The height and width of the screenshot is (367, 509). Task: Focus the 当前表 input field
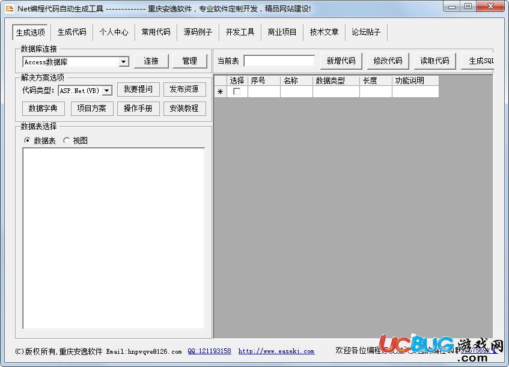point(279,61)
